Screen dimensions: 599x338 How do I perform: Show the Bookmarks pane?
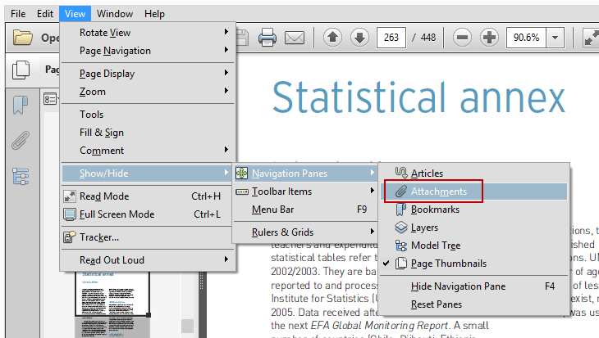(474, 210)
